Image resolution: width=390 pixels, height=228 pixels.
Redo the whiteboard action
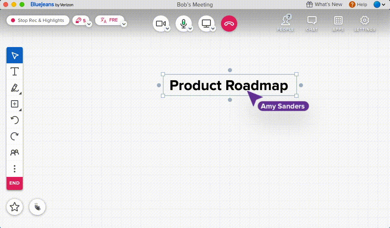click(15, 136)
